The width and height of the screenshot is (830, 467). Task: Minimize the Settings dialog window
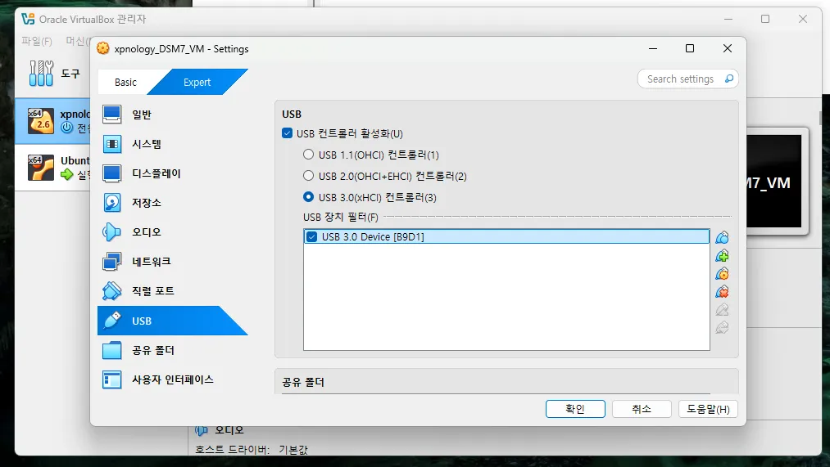click(x=653, y=48)
